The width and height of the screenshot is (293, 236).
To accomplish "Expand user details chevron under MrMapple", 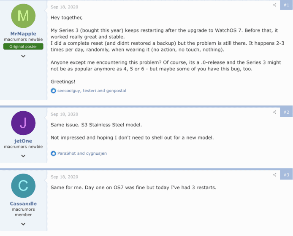I will coord(23,56).
